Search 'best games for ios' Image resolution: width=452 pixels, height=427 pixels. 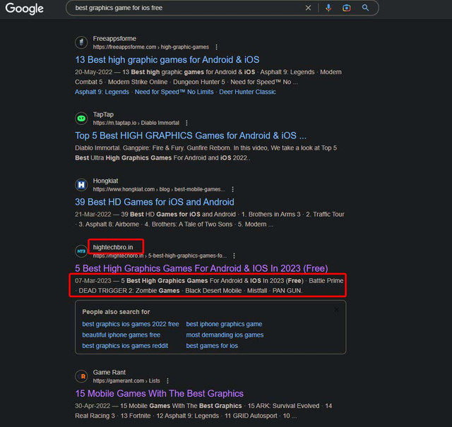(212, 346)
